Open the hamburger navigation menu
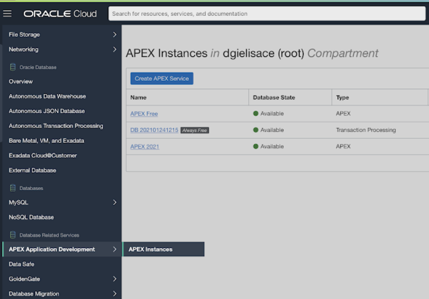Screen dimensions: 429x299 pyautogui.click(x=8, y=14)
